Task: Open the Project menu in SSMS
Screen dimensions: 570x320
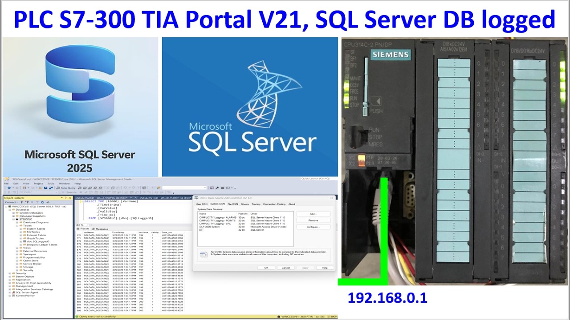Action: point(38,184)
